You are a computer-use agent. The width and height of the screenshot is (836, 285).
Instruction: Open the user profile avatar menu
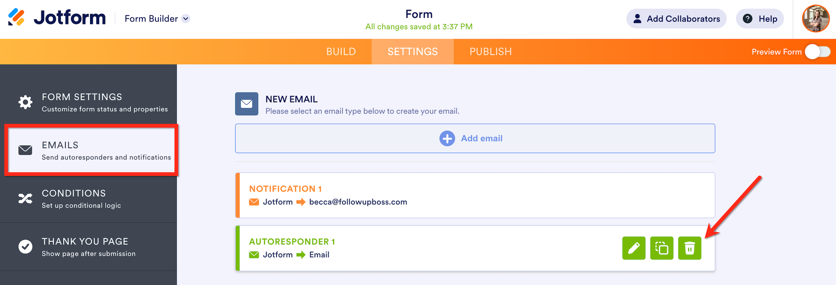click(816, 19)
